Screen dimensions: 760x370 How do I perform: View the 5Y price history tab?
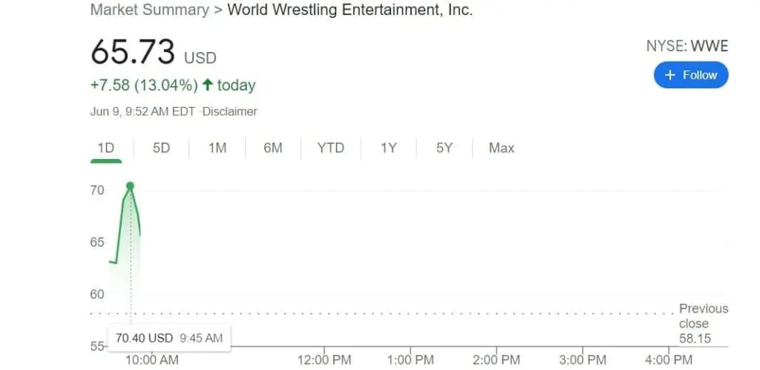point(444,148)
